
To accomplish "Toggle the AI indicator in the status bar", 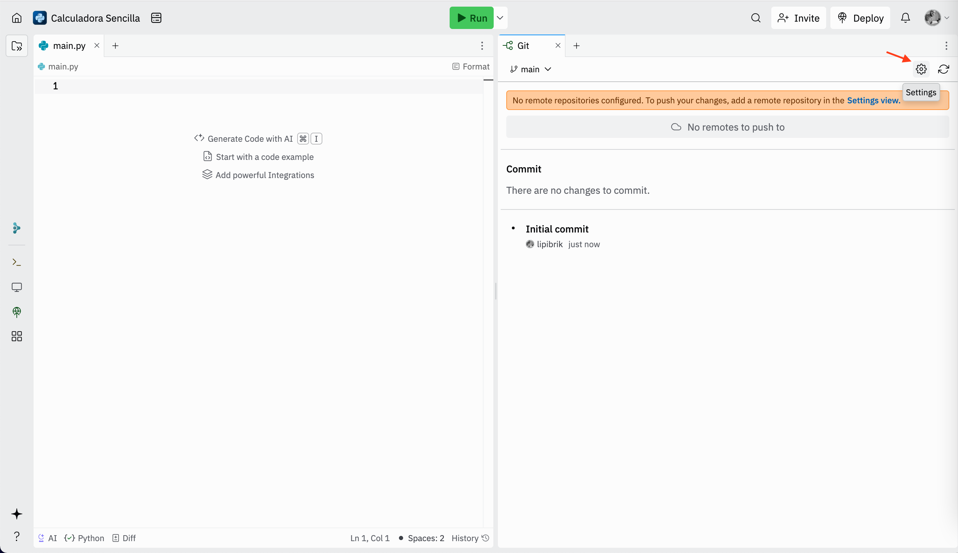I will click(48, 538).
